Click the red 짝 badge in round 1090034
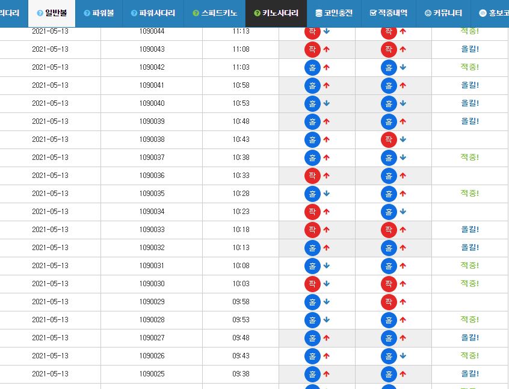 click(312, 212)
